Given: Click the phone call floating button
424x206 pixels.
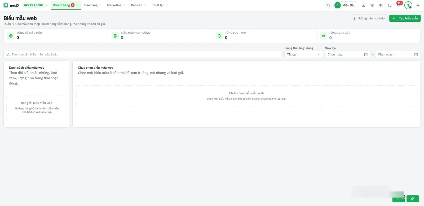Looking at the screenshot, I should (398, 199).
